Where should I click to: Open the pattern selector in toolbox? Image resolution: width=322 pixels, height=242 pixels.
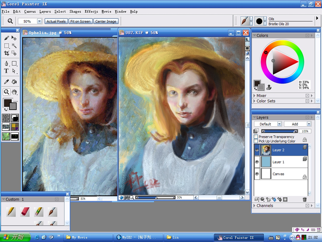6,127
